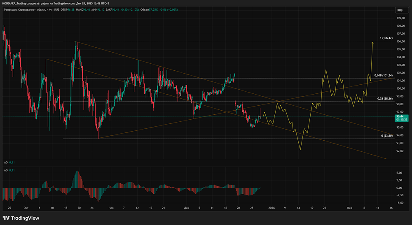The width and height of the screenshot is (412, 225).
Task: Click 108,00 on the price scale
Action: 400,26
